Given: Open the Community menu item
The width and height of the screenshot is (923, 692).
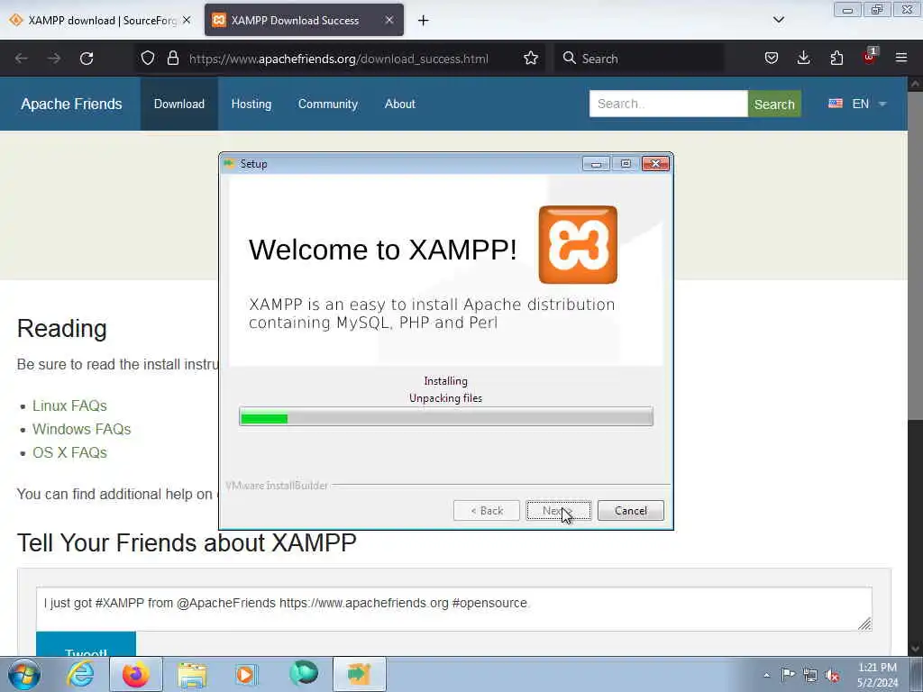Looking at the screenshot, I should pos(328,104).
